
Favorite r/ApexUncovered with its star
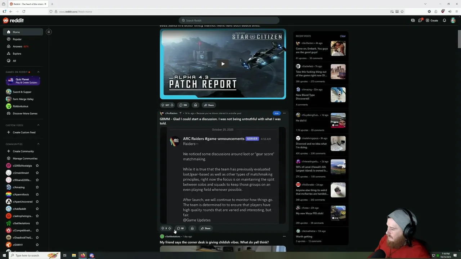(x=37, y=201)
